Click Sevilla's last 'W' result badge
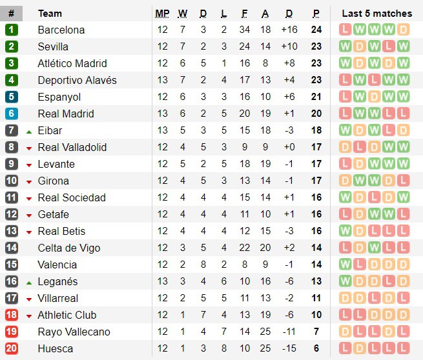The image size is (423, 360). (404, 46)
